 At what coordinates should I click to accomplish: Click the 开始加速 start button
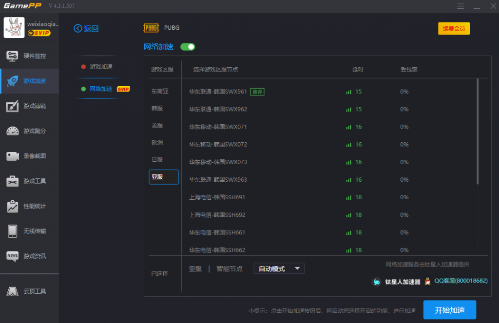click(x=450, y=310)
